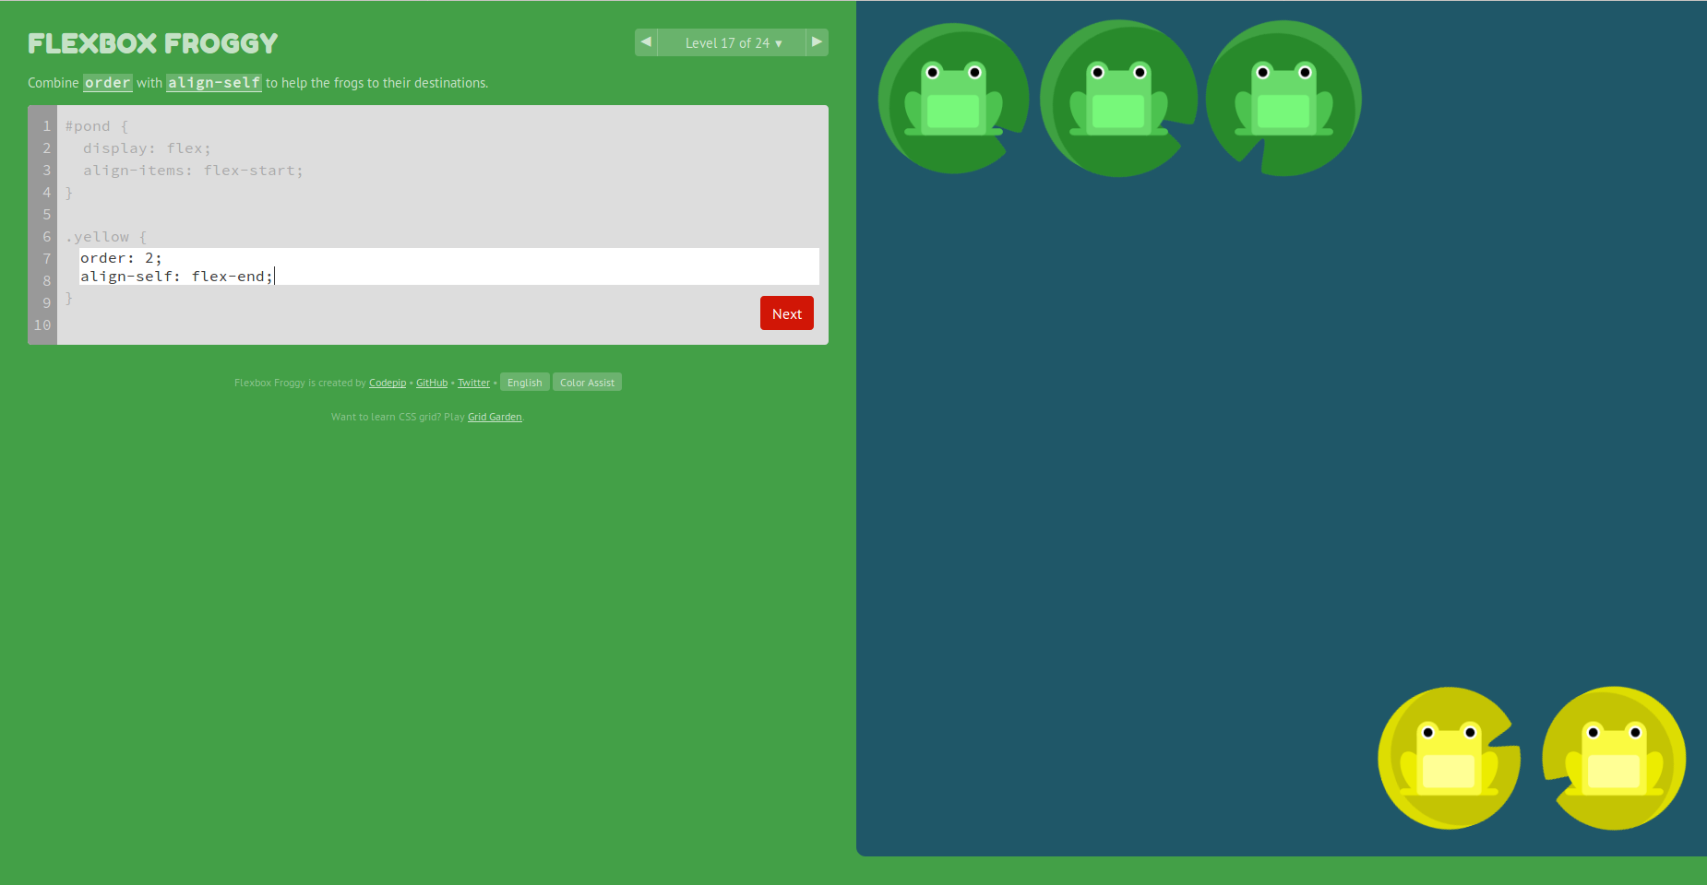Click into the CSS code input area
The image size is (1707, 885).
pos(448,266)
